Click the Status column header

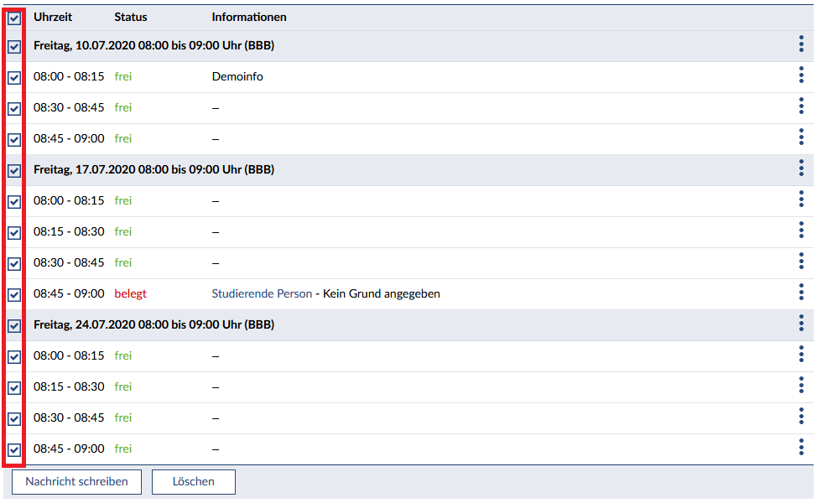coord(130,17)
